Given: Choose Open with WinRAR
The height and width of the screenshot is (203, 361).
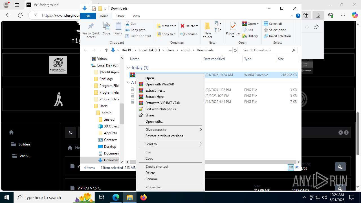Looking at the screenshot, I should 170,84.
